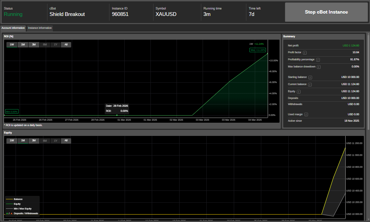Click info icon beside Equity in Summary
Image resolution: width=370 pixels, height=222 pixels.
[299, 92]
